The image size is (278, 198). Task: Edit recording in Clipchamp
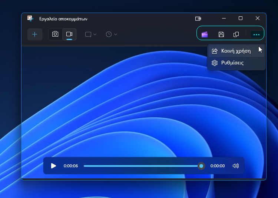pyautogui.click(x=205, y=34)
